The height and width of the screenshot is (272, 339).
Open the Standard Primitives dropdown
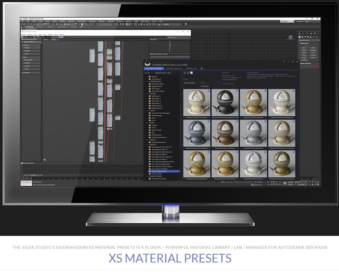tap(309, 40)
